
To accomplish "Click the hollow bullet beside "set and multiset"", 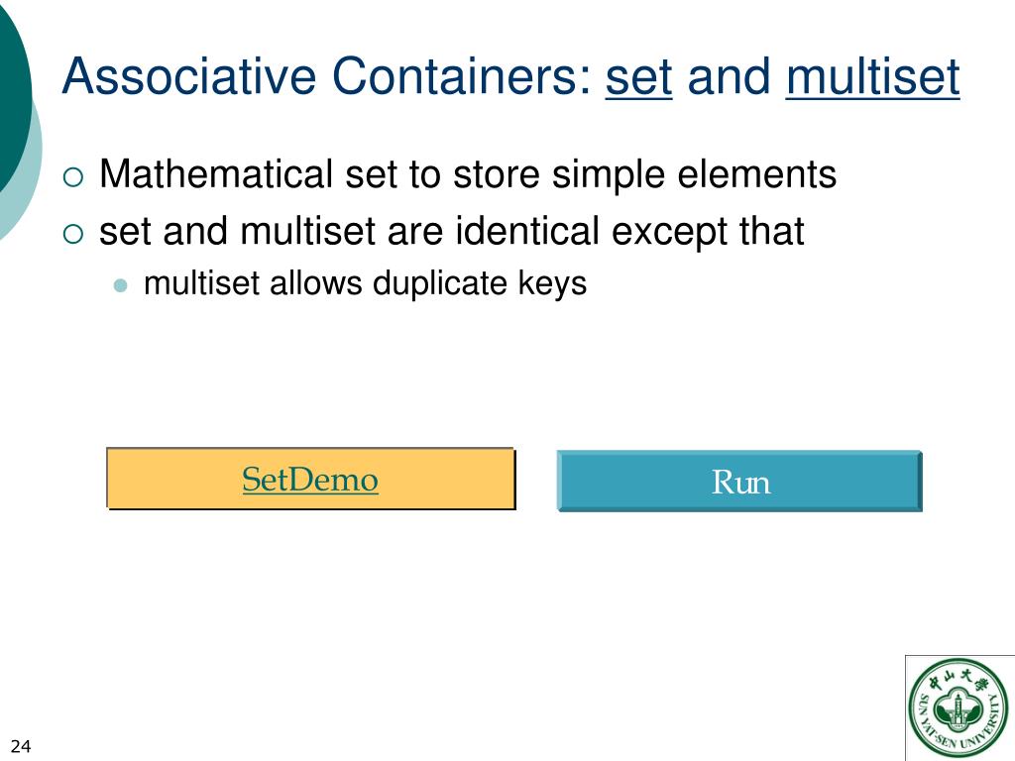I will [x=73, y=234].
